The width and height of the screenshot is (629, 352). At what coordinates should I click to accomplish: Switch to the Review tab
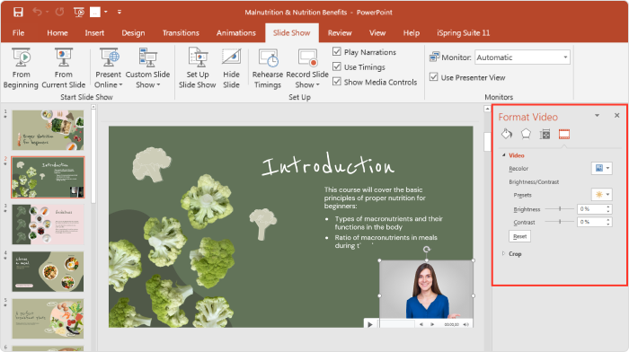pyautogui.click(x=340, y=33)
